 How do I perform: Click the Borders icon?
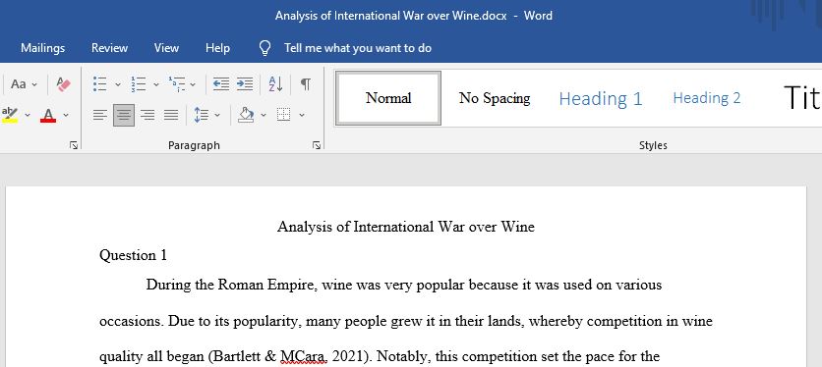tap(283, 115)
